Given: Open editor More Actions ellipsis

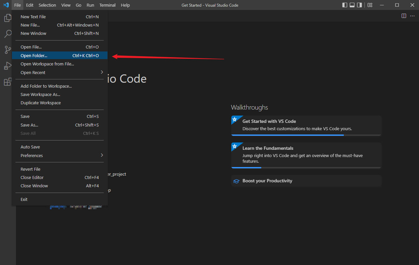Looking at the screenshot, I should 412,16.
